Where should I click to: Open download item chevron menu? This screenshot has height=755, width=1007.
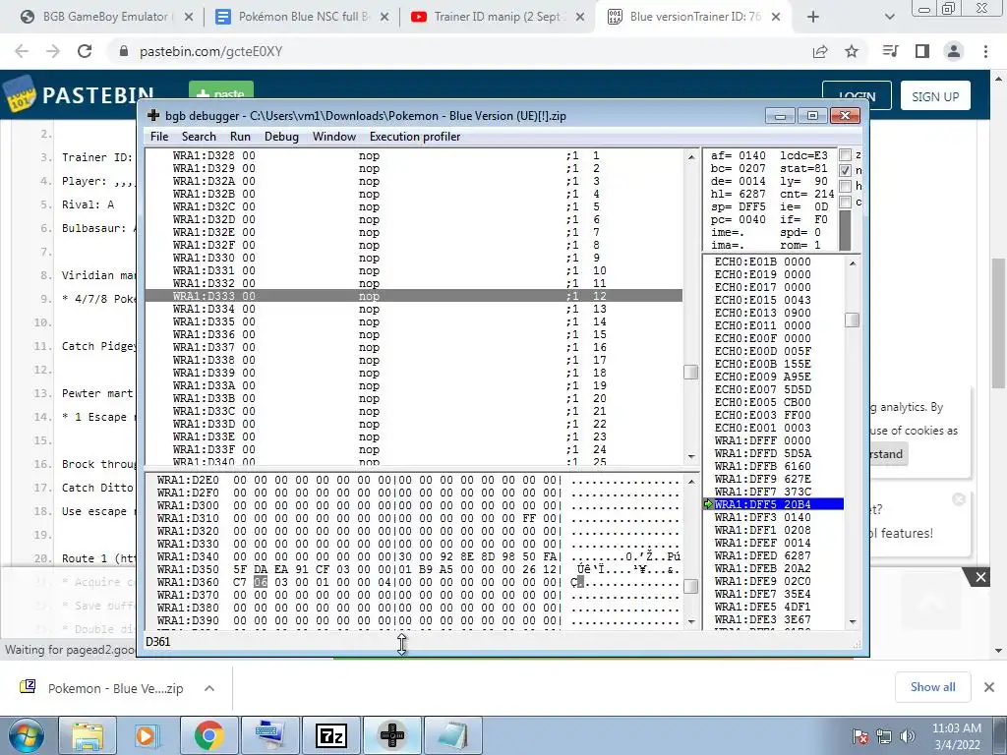coord(208,688)
